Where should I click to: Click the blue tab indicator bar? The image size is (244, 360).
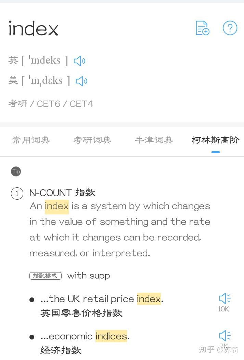(x=215, y=152)
